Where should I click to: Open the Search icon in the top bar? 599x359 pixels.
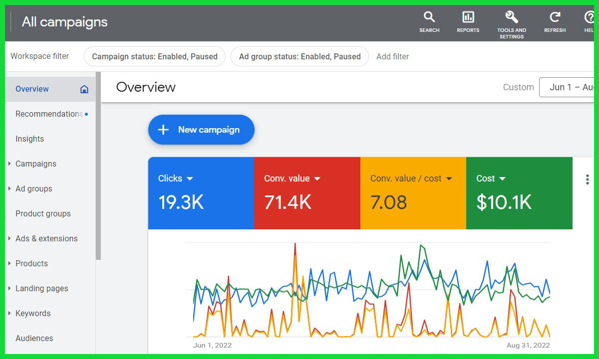pyautogui.click(x=429, y=22)
